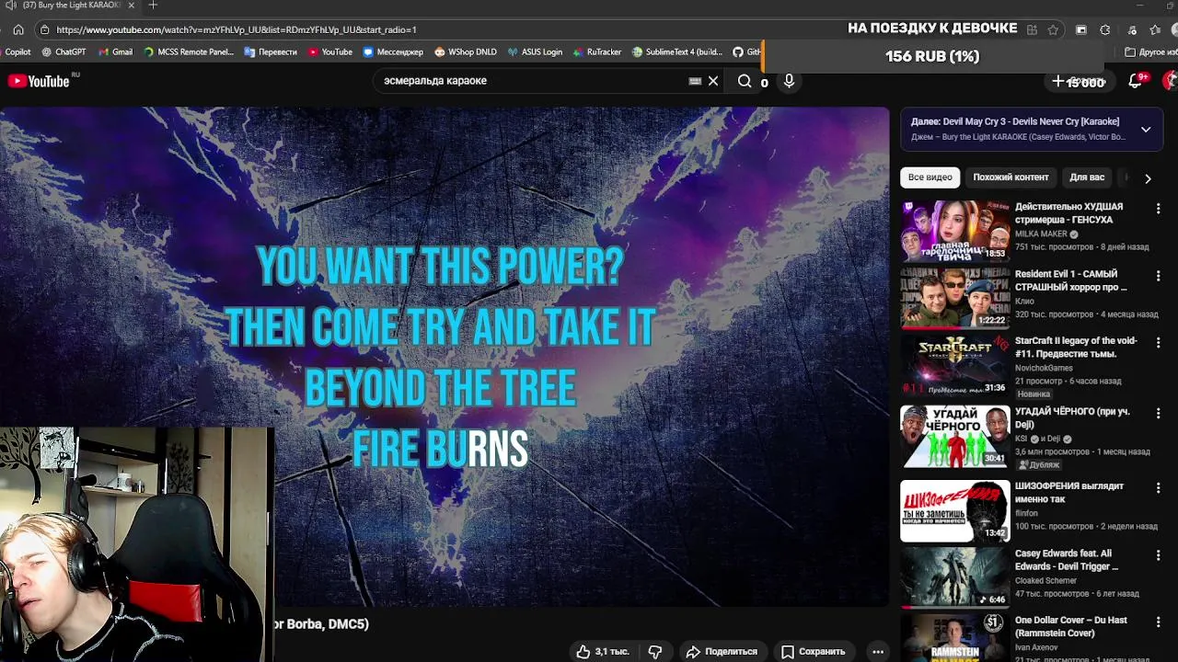Open menu for StarCraft II legacy video
1178x662 pixels.
(1158, 342)
